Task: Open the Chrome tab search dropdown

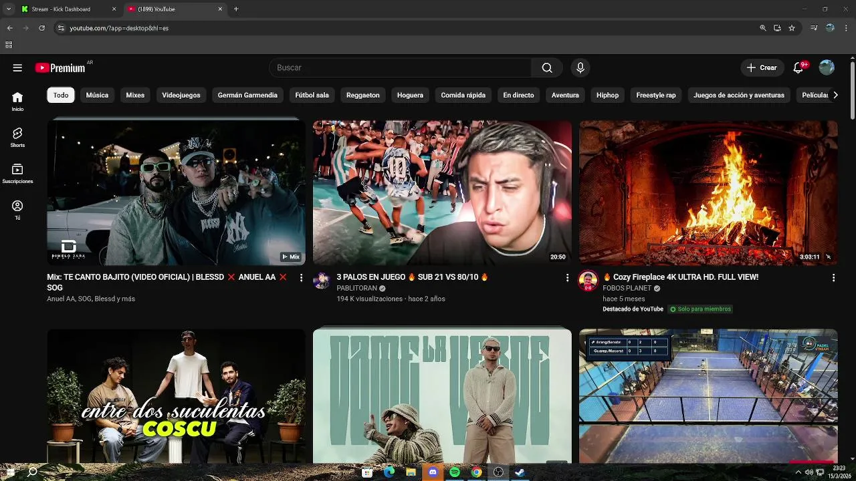Action: click(x=8, y=9)
